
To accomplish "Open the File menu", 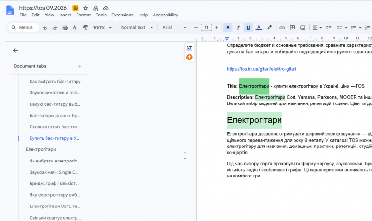I will pyautogui.click(x=23, y=15).
